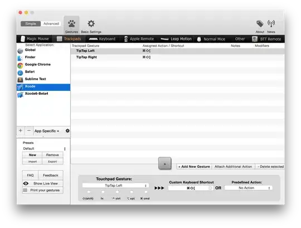Add an application with the plus icon

[21, 130]
